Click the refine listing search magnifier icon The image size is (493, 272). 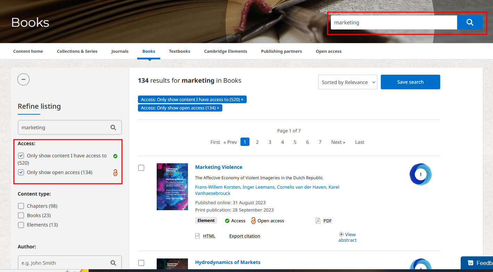coord(113,127)
